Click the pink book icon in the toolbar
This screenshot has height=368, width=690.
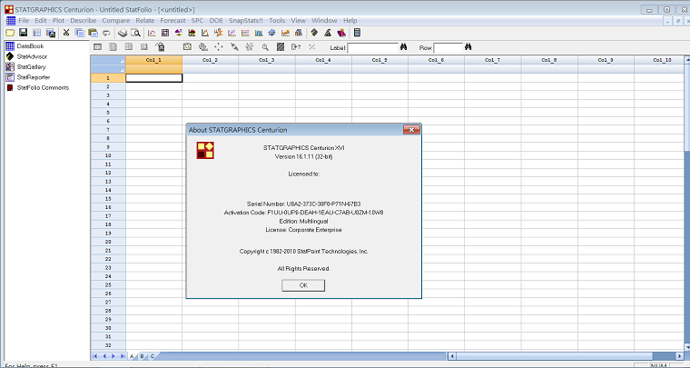[341, 33]
